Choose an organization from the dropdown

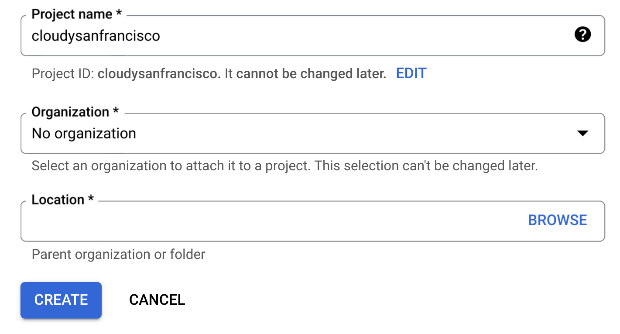583,134
